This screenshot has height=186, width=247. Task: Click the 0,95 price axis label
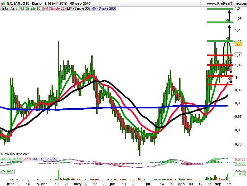[x=238, y=90]
